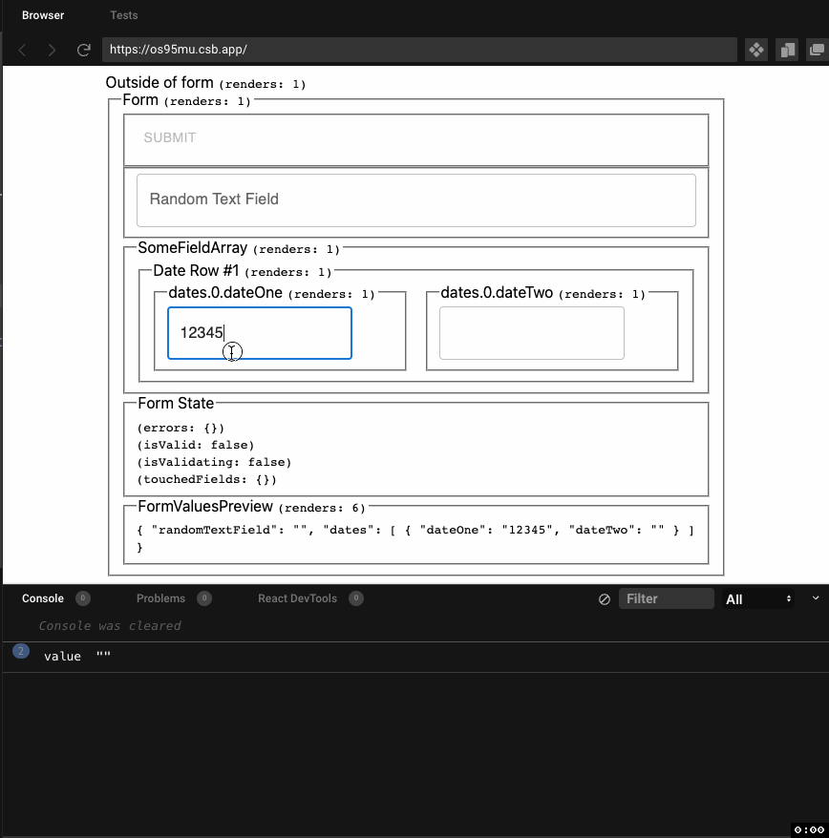Screen dimensions: 829x838
Task: Click the four-diamond icon beside the address bar
Action: click(756, 51)
